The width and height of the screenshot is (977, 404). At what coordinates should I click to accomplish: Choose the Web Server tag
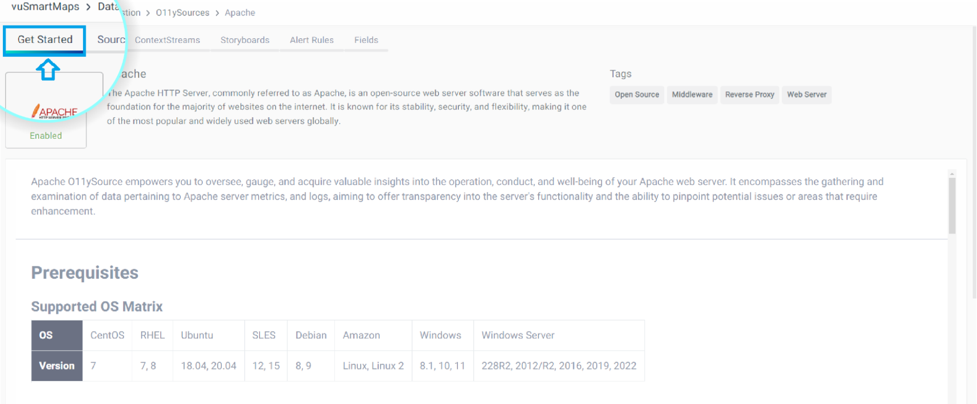point(806,95)
